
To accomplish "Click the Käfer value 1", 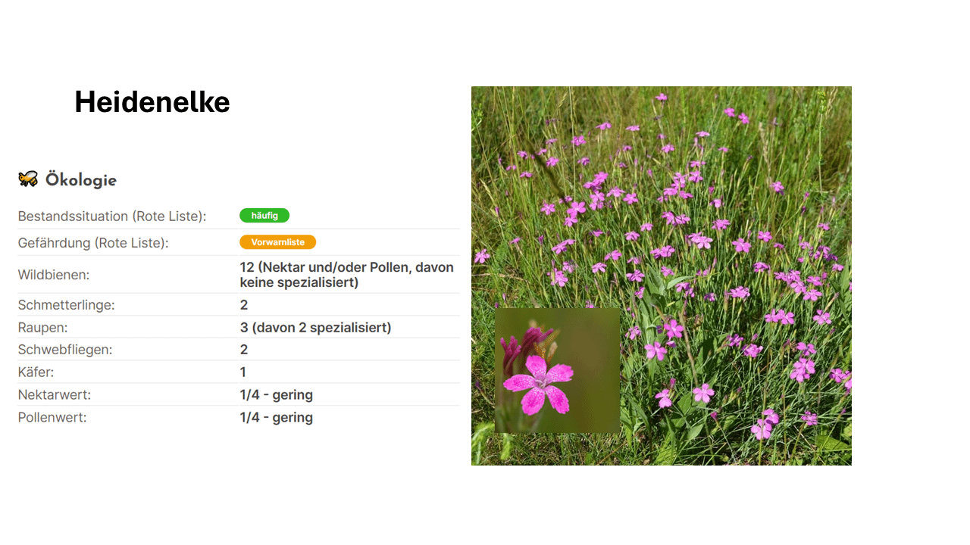I will pyautogui.click(x=243, y=372).
